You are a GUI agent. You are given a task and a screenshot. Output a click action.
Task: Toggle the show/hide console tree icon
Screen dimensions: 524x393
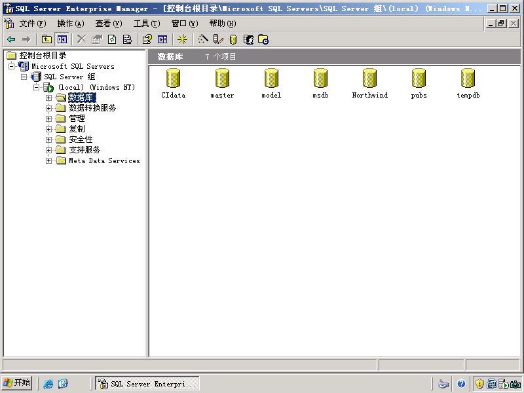[62, 39]
